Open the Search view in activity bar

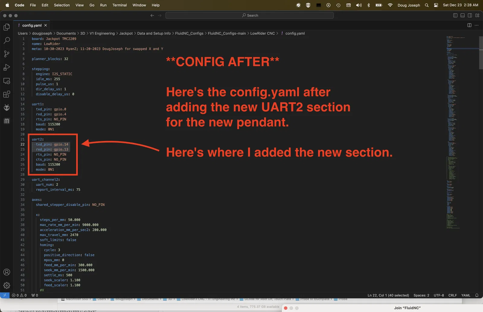point(7,40)
